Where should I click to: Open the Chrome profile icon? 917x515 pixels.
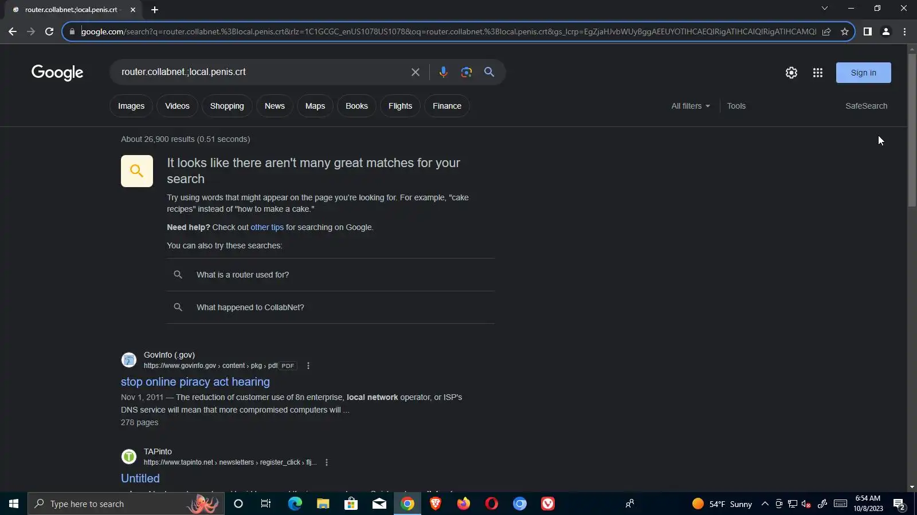pyautogui.click(x=886, y=31)
